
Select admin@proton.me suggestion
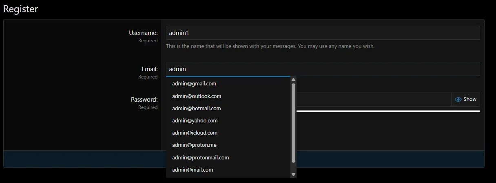point(228,145)
